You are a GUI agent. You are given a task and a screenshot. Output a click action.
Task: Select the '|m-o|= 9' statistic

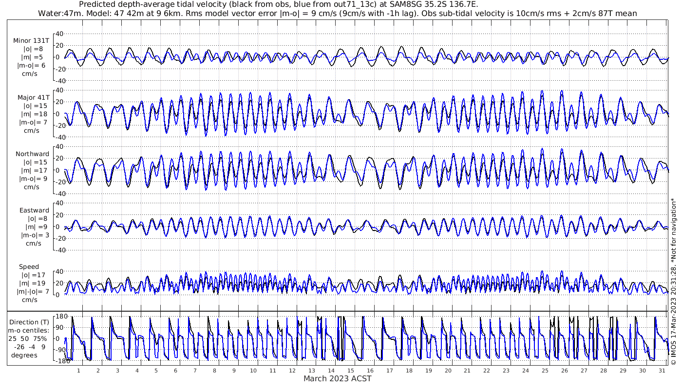(x=32, y=178)
